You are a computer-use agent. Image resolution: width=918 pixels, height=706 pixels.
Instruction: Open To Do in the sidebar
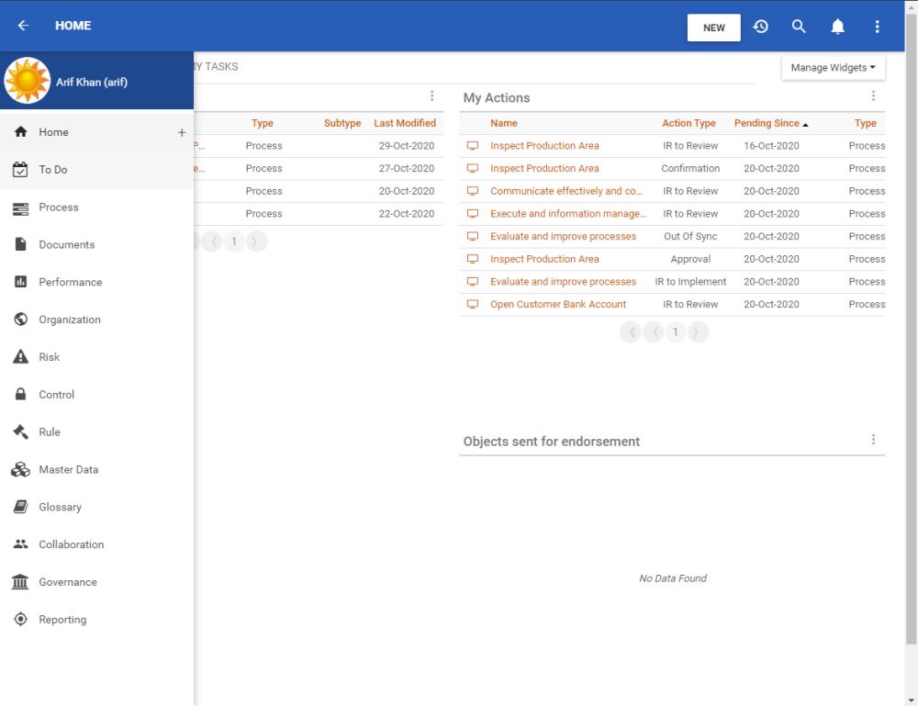[96, 170]
